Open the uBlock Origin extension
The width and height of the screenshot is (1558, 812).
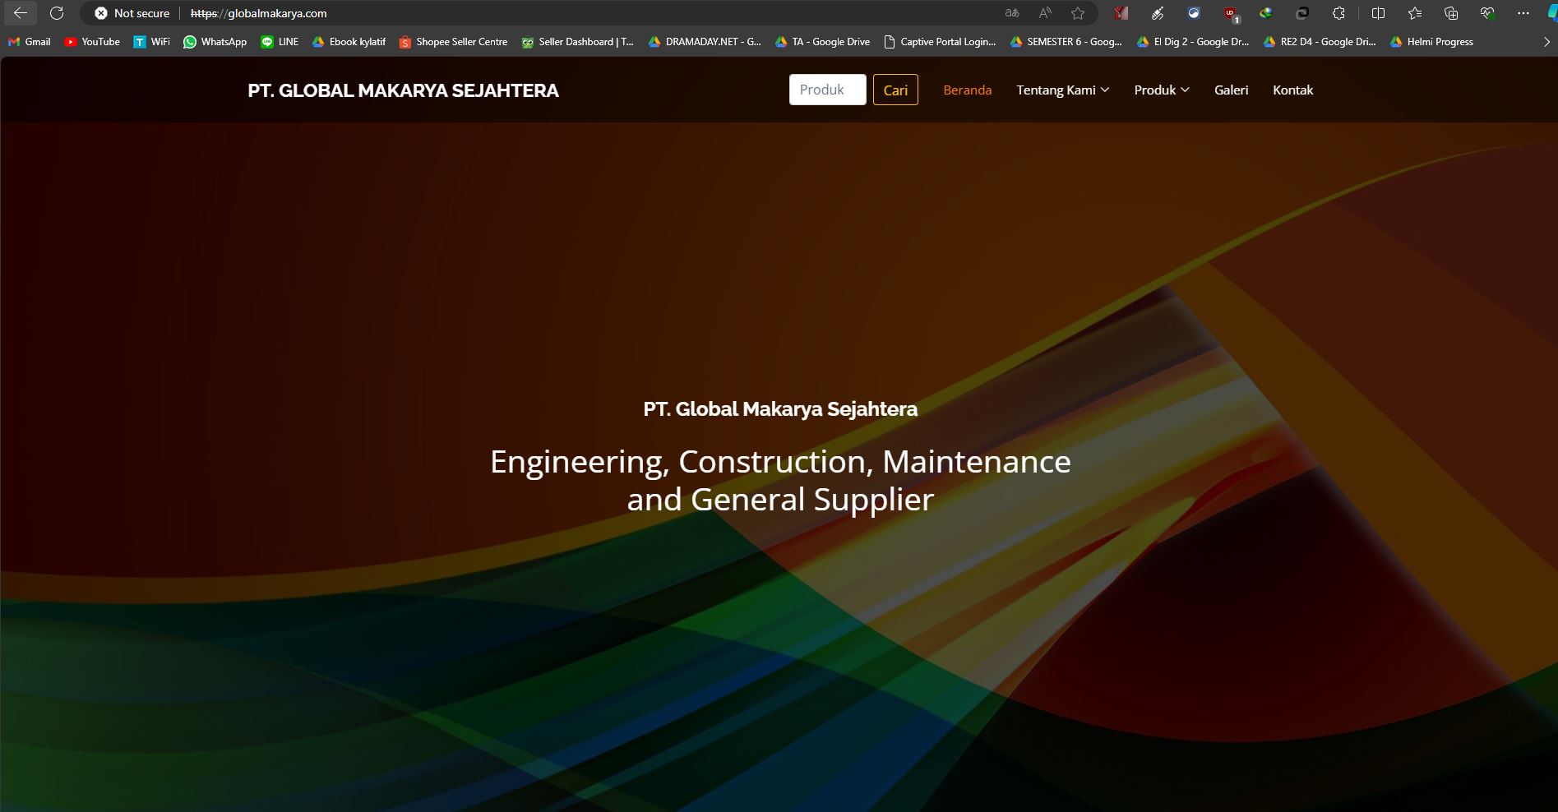[x=1231, y=13]
